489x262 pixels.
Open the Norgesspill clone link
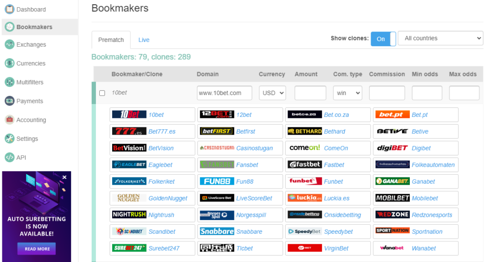251,215
